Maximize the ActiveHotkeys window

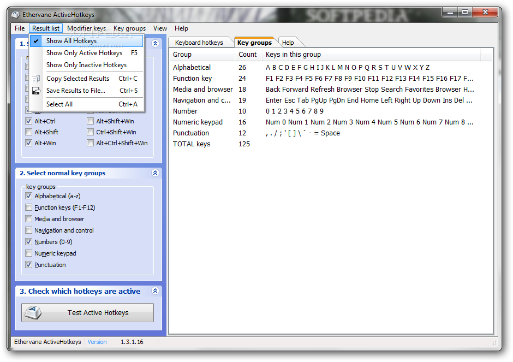point(465,13)
